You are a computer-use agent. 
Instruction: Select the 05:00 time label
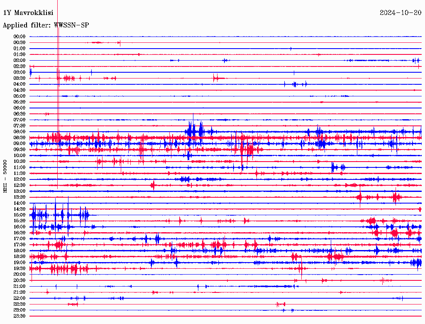pos(20,96)
